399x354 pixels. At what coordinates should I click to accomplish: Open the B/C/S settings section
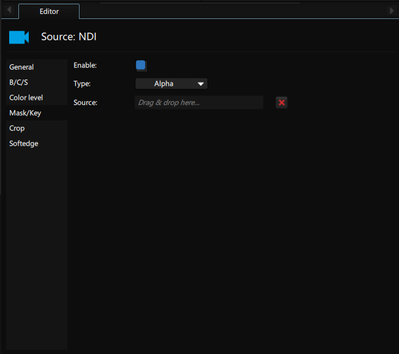click(x=37, y=83)
